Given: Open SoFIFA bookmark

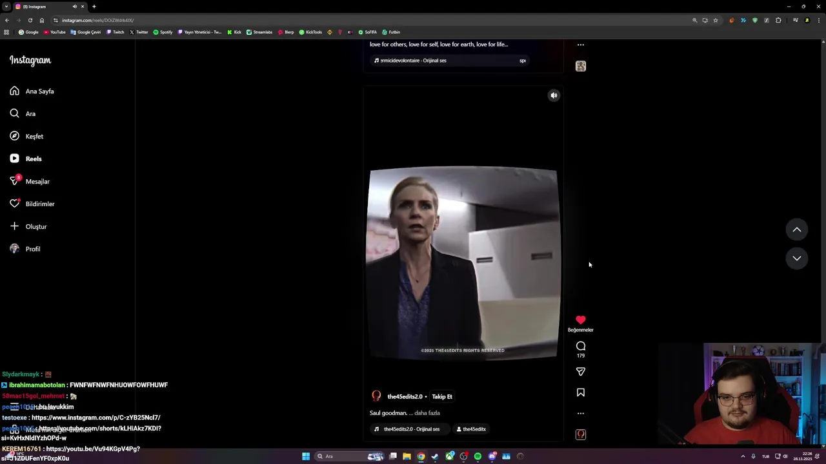Looking at the screenshot, I should coord(367,32).
